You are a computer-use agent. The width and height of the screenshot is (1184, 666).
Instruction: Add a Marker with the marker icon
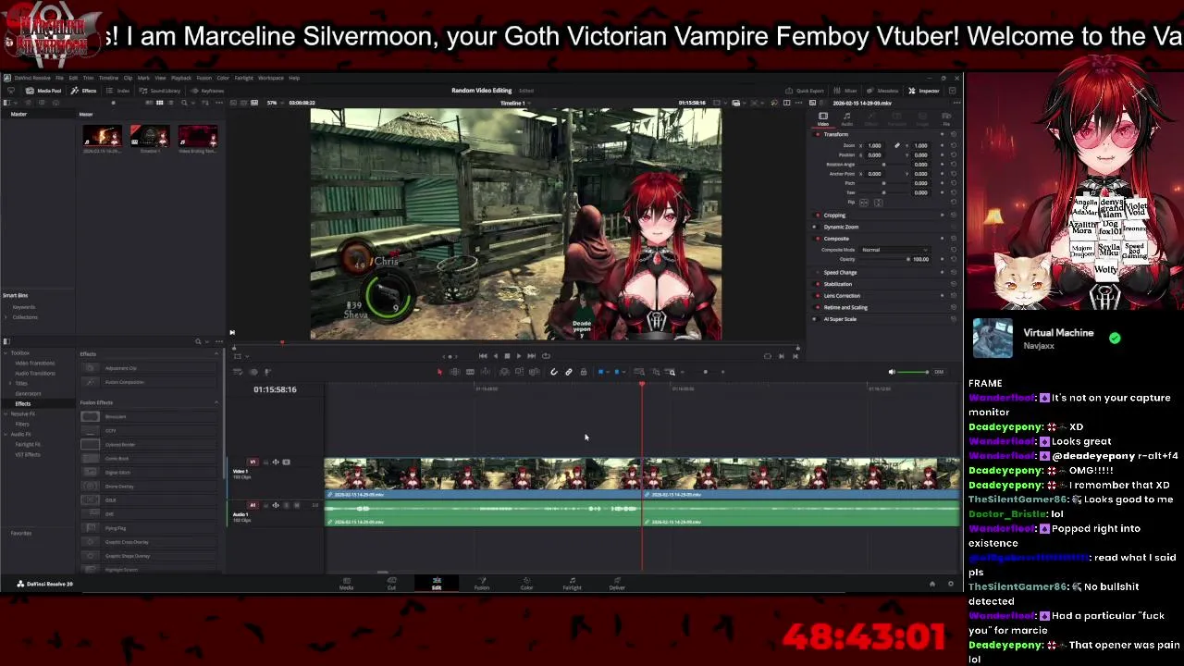point(617,372)
